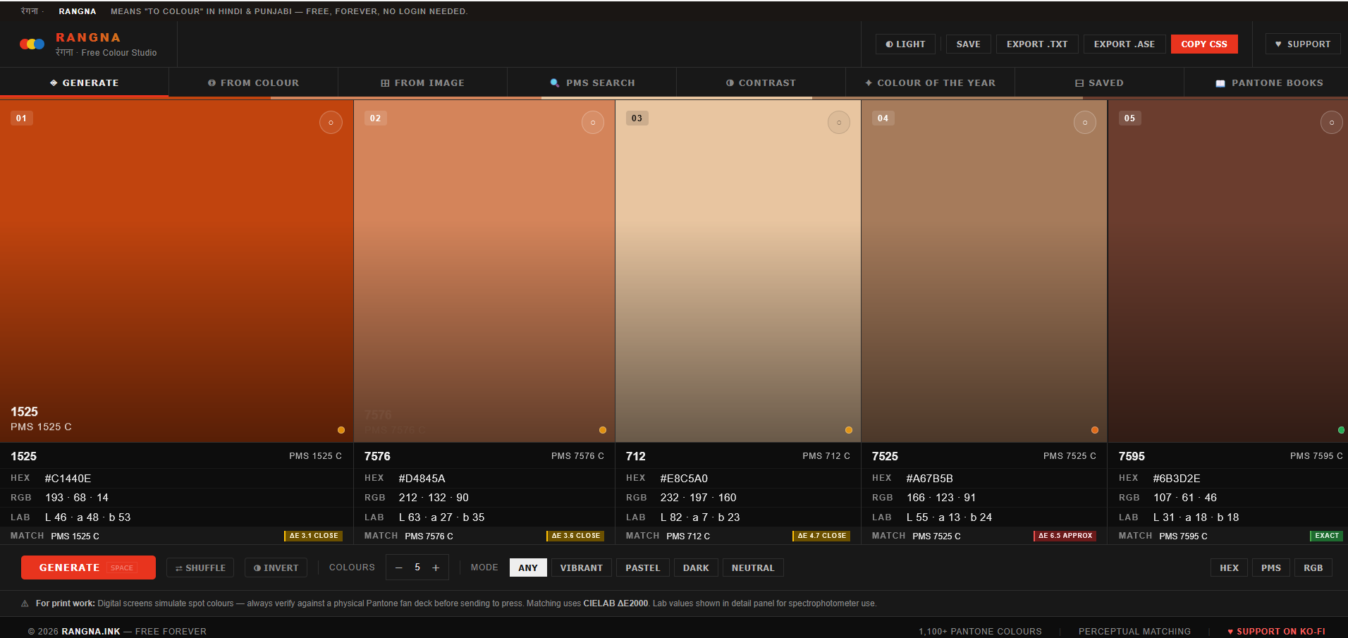Screen dimensions: 1348x638
Task: Open the Support dropdown
Action: (1302, 44)
